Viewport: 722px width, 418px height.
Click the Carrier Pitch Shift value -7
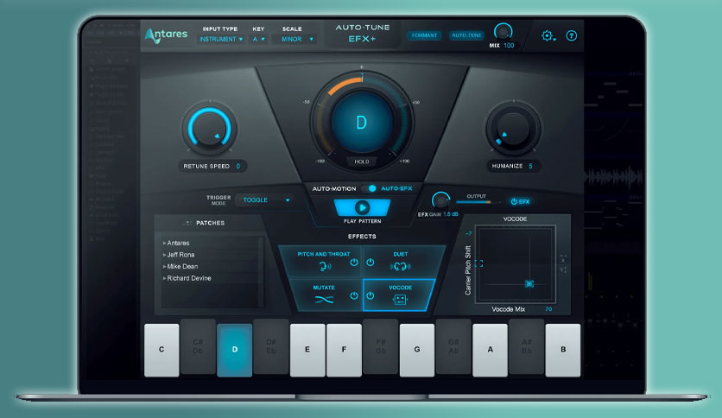468,233
